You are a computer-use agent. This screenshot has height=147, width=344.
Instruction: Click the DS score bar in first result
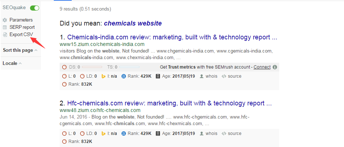click(x=92, y=67)
